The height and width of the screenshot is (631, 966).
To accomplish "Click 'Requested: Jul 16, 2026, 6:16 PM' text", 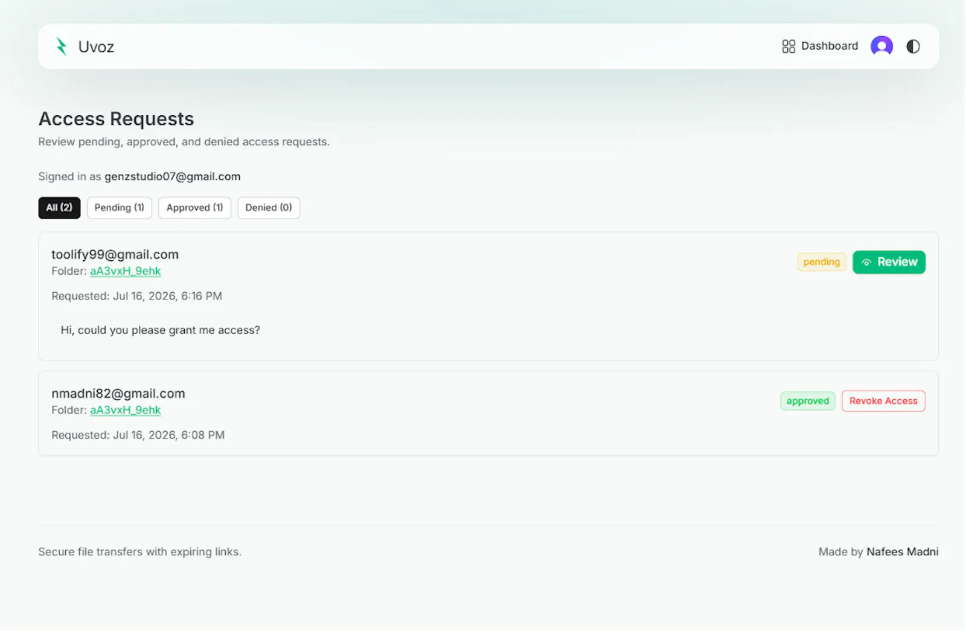I will [136, 296].
